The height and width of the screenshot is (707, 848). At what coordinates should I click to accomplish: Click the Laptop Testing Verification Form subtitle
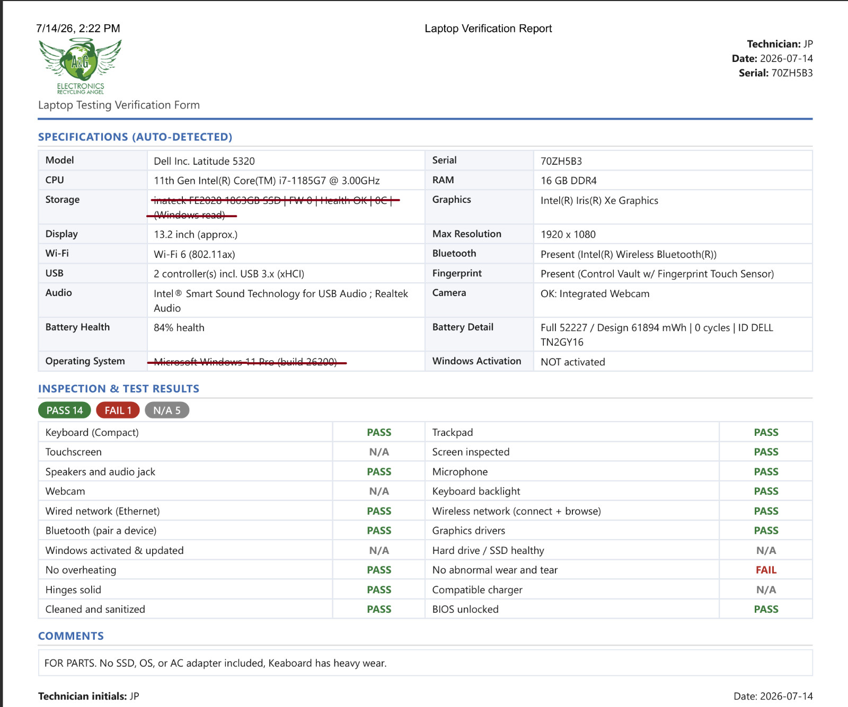[119, 105]
